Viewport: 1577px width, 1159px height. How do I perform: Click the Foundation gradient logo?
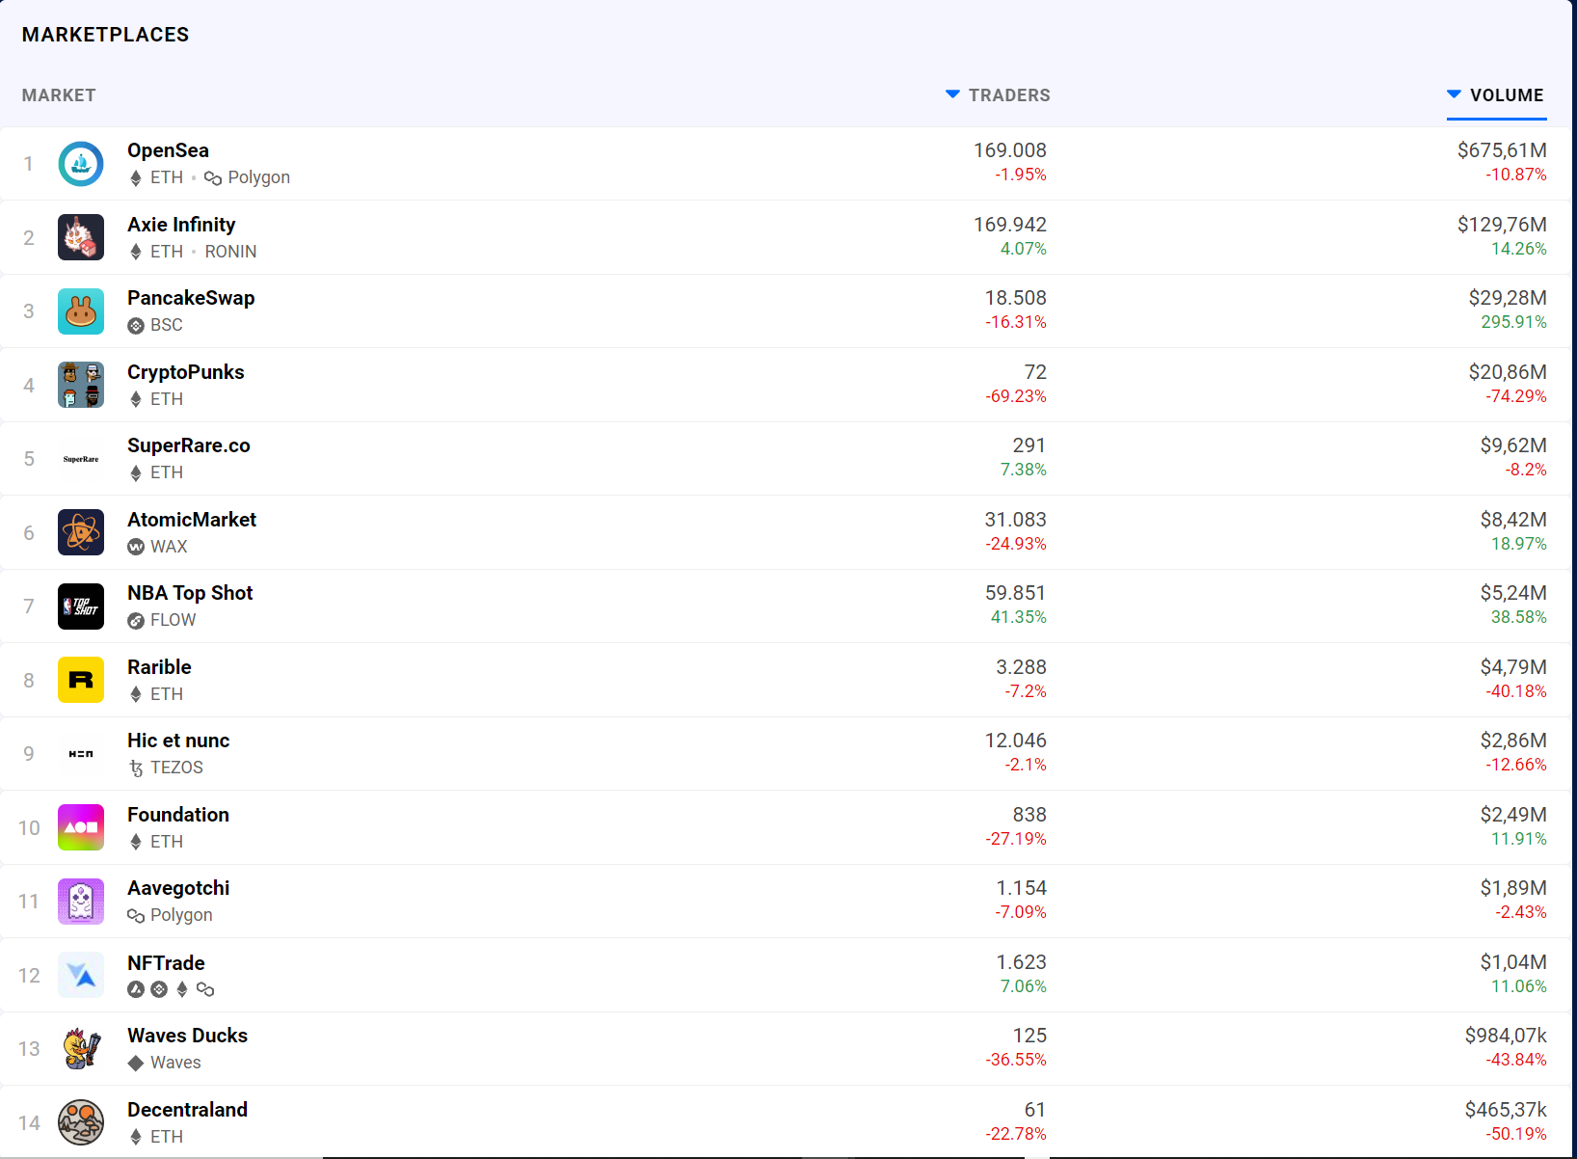click(x=81, y=827)
